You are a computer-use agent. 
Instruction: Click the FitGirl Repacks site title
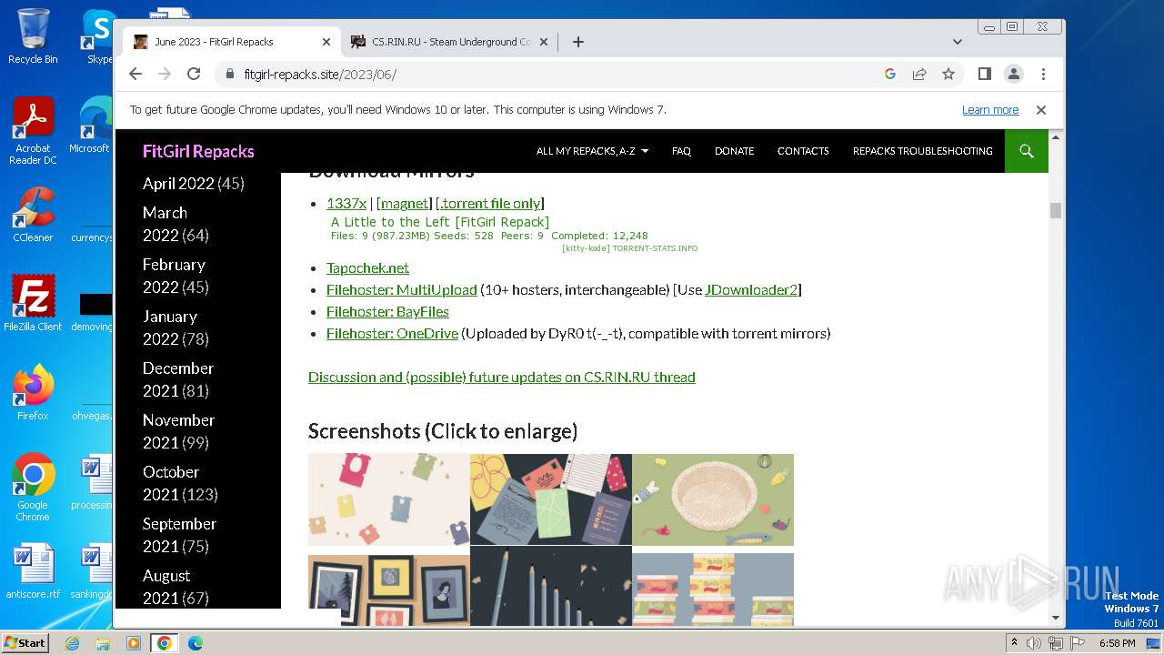point(198,152)
